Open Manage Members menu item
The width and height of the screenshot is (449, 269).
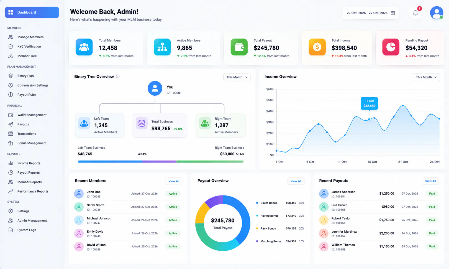pyautogui.click(x=30, y=37)
